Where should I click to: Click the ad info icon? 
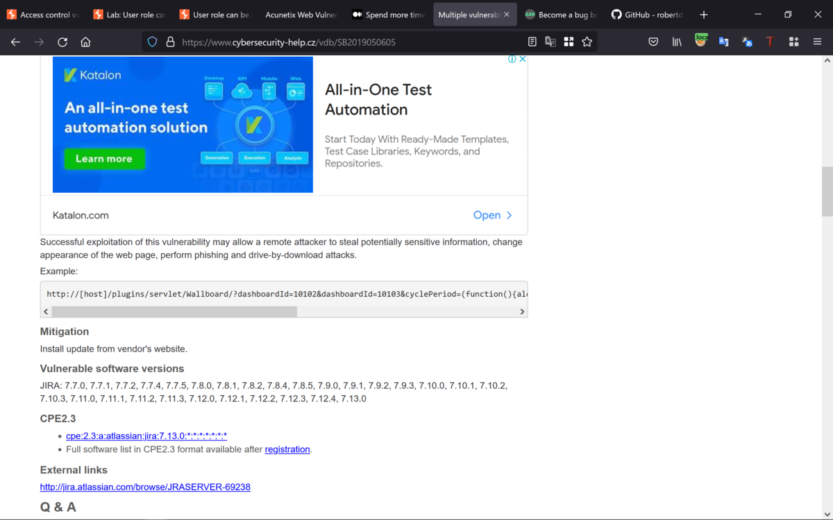pos(512,60)
